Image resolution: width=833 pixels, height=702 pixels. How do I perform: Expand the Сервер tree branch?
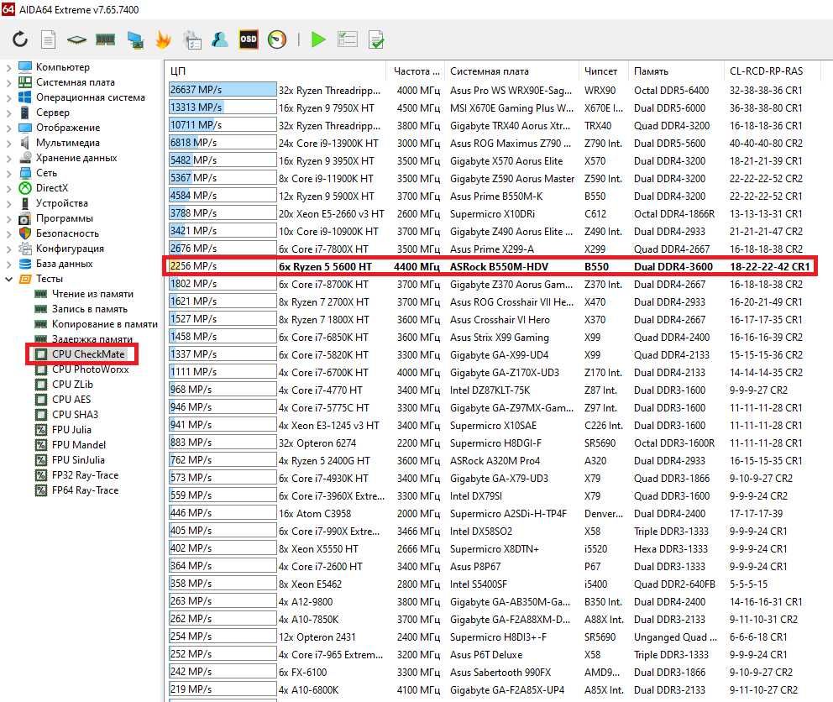tap(8, 113)
